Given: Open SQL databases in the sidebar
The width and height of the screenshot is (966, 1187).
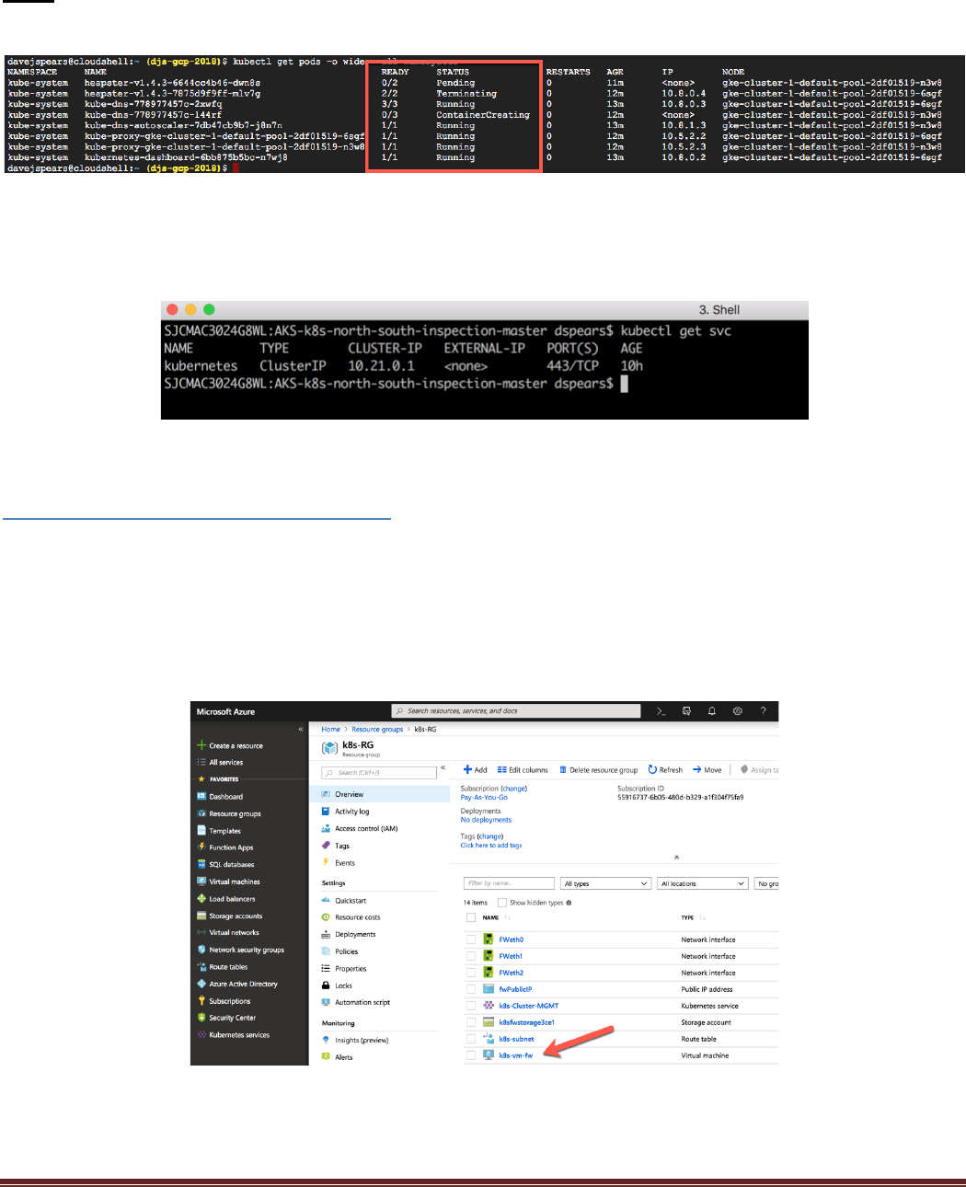Looking at the screenshot, I should click(231, 865).
